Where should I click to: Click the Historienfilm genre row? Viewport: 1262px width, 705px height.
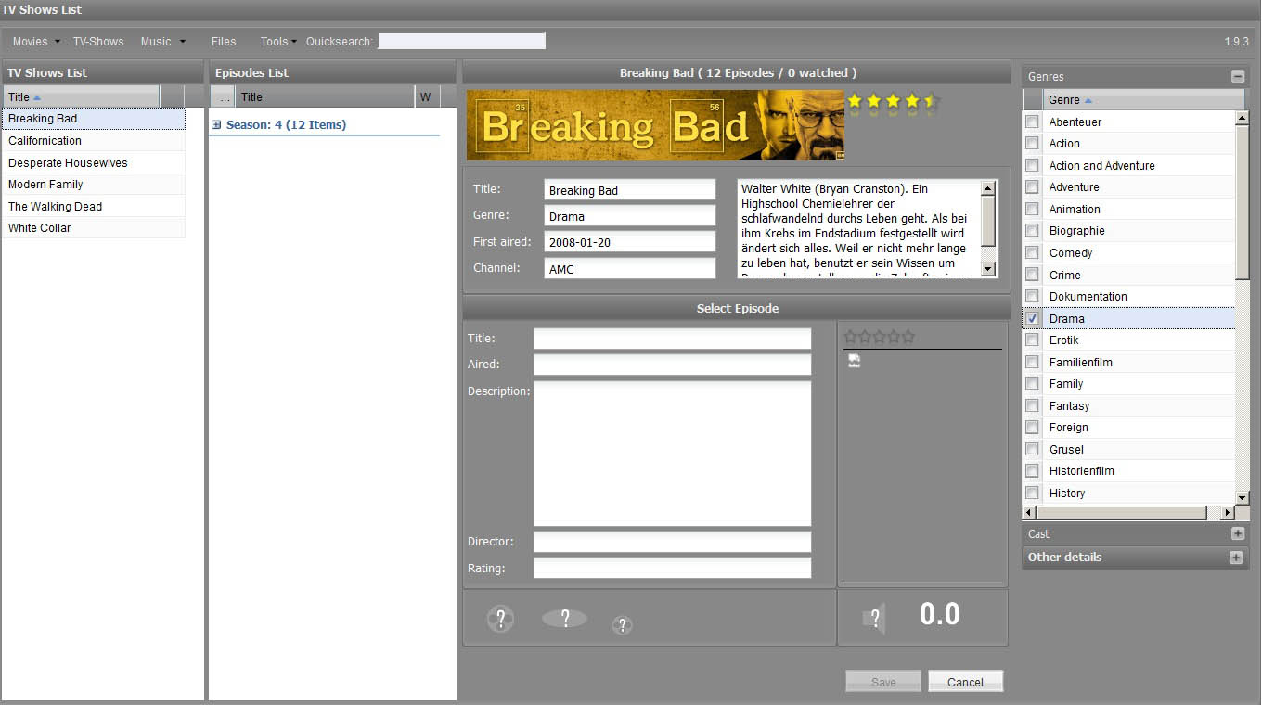(x=1128, y=470)
